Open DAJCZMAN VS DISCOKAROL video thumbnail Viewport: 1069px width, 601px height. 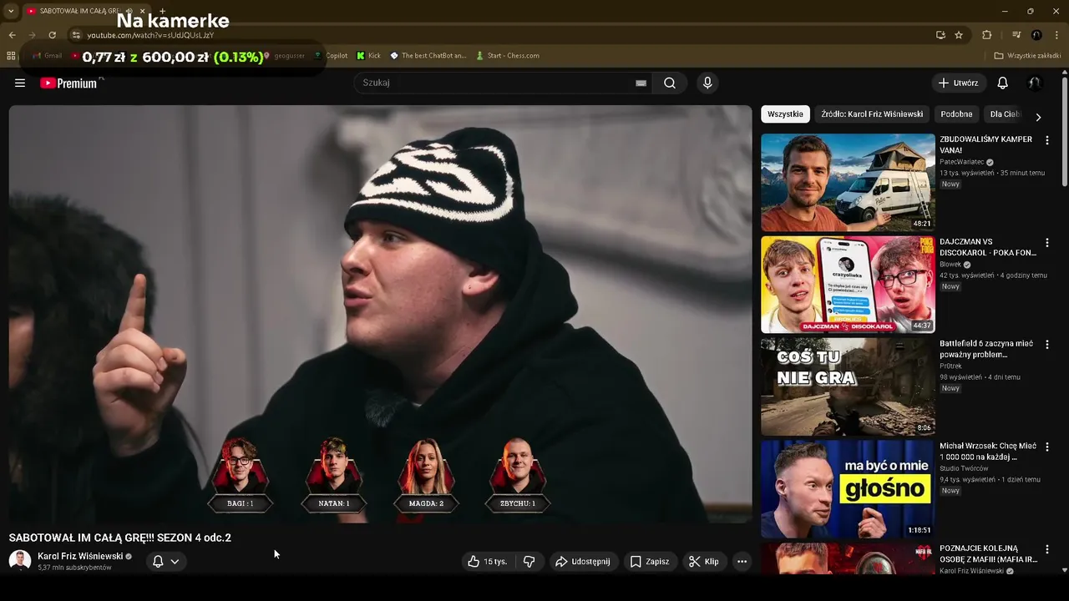(x=848, y=285)
